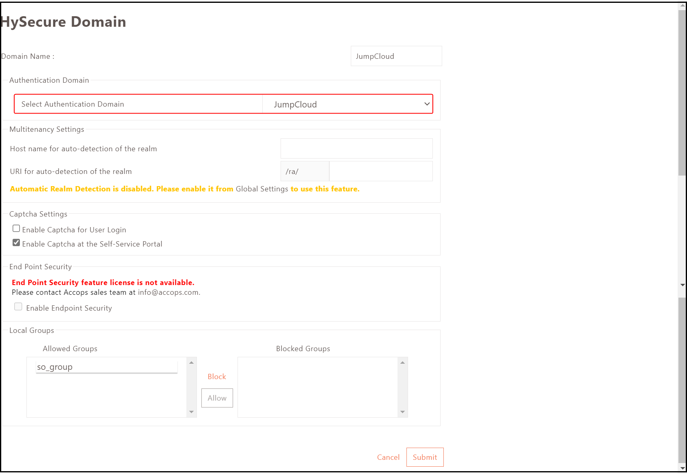Click the Domain Name input field
Screen dimensions: 687x474
(x=396, y=56)
